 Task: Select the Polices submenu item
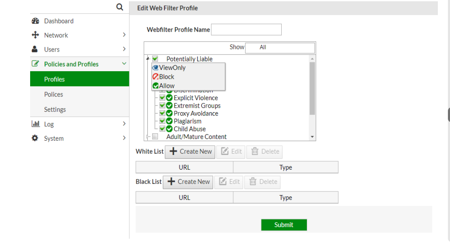[80, 94]
